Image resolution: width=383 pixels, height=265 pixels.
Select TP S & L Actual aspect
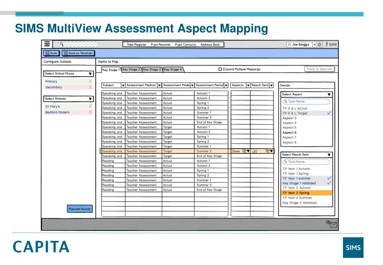click(x=295, y=109)
